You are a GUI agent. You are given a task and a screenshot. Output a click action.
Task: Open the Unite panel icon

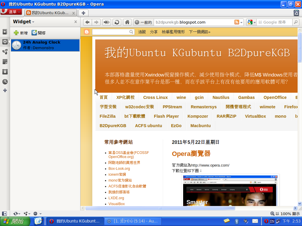5,52
